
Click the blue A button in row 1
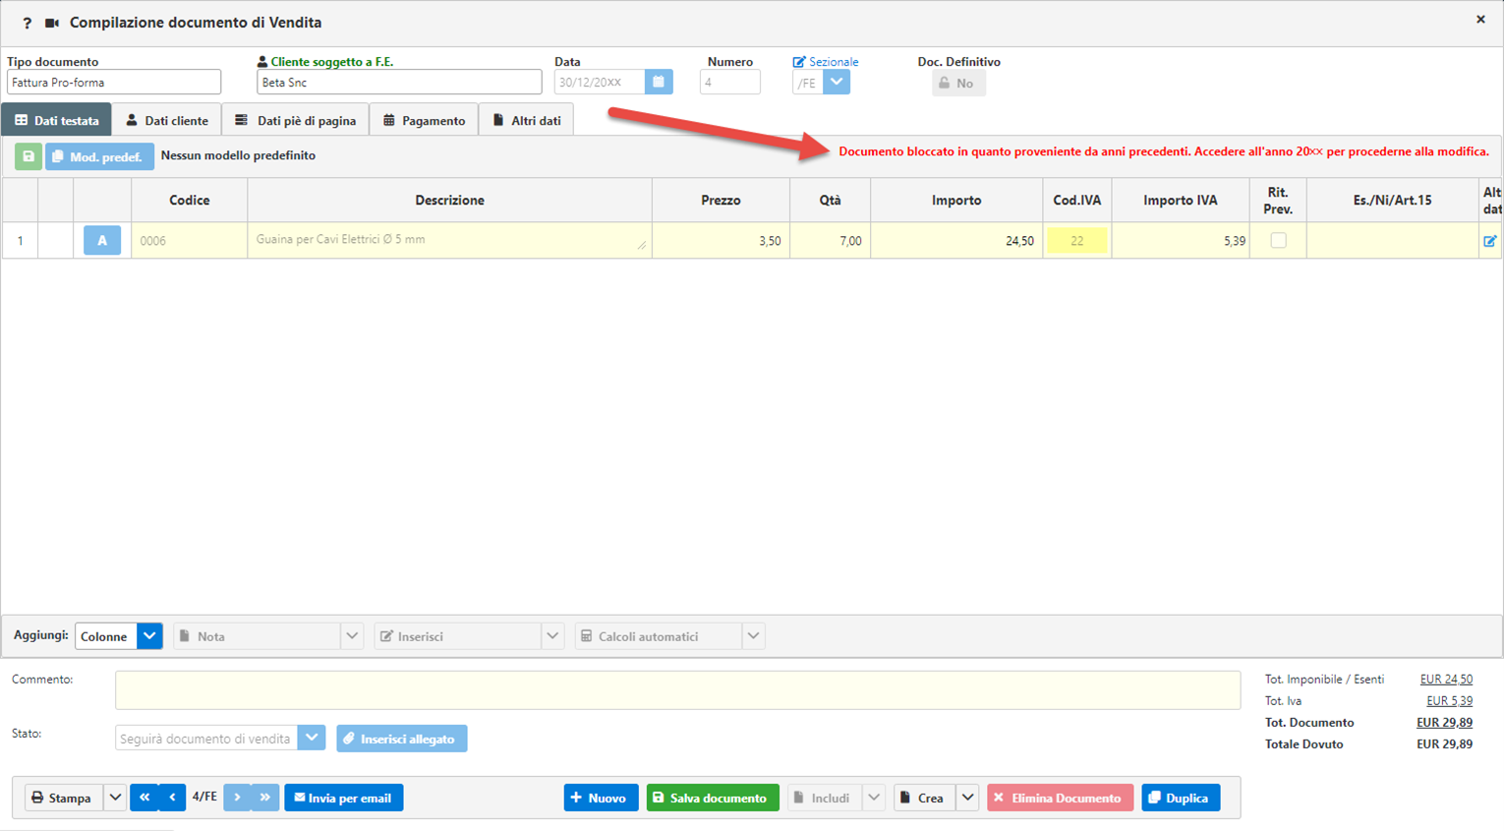(102, 241)
